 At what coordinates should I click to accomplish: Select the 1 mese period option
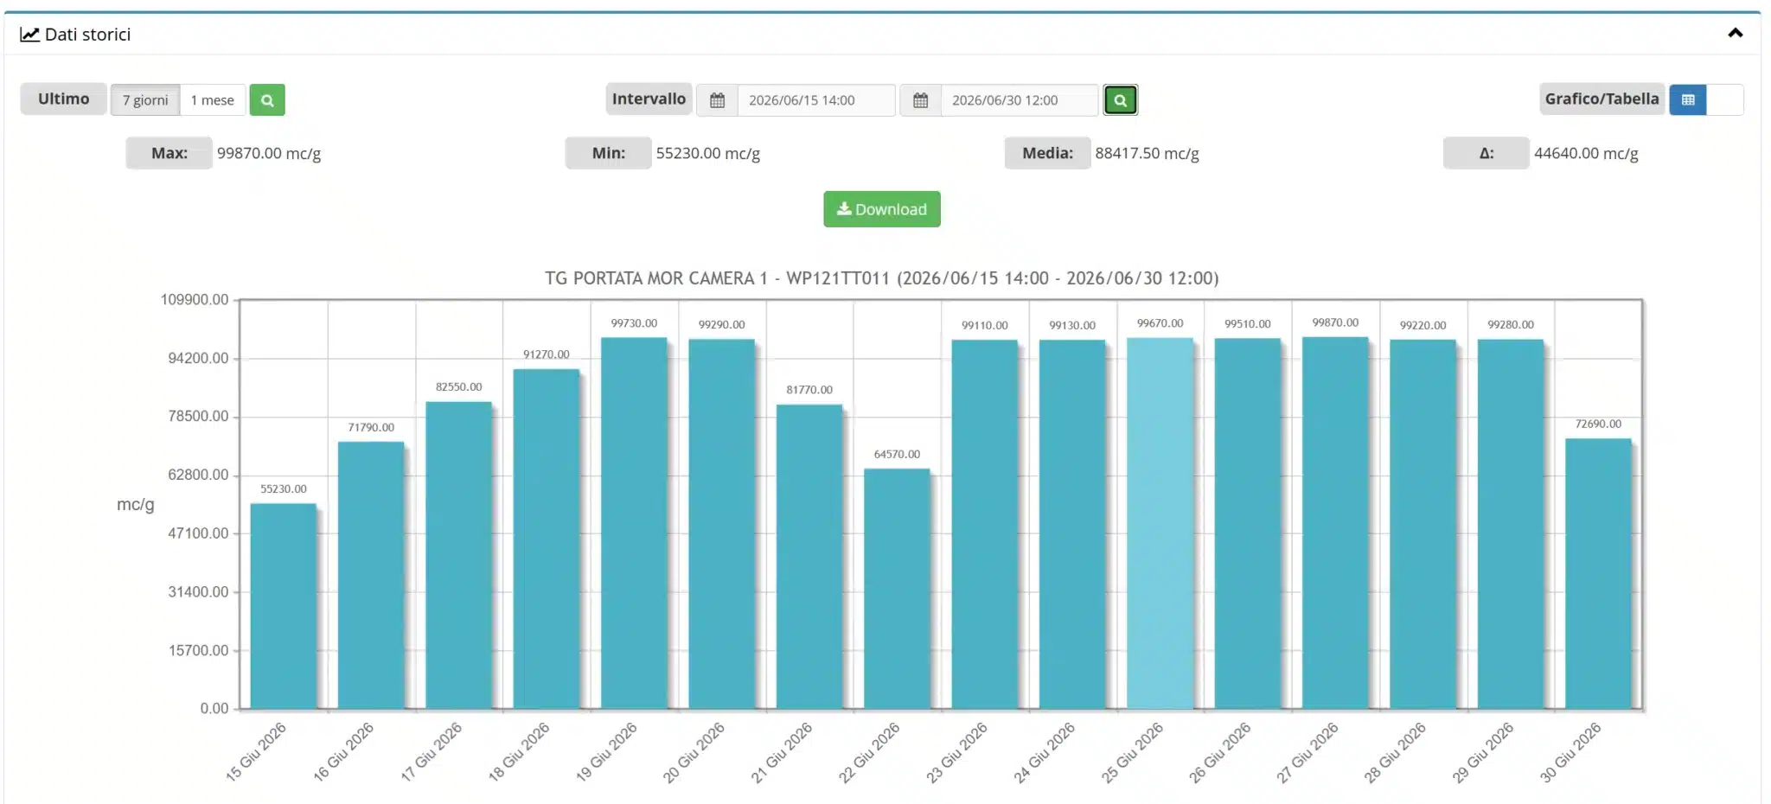pos(213,100)
